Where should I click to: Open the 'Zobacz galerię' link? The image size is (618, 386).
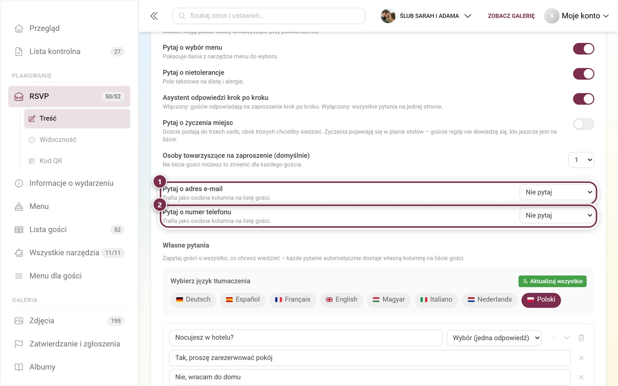pyautogui.click(x=511, y=16)
